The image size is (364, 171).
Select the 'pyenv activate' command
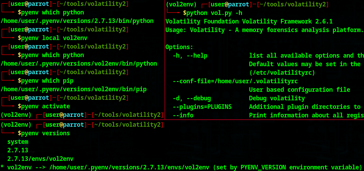46,106
